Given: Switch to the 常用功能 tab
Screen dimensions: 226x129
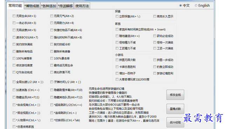Looking at the screenshot, I should 15,6.
